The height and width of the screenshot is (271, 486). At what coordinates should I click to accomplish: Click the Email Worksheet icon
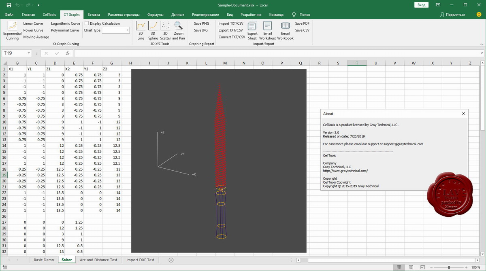pos(267,26)
